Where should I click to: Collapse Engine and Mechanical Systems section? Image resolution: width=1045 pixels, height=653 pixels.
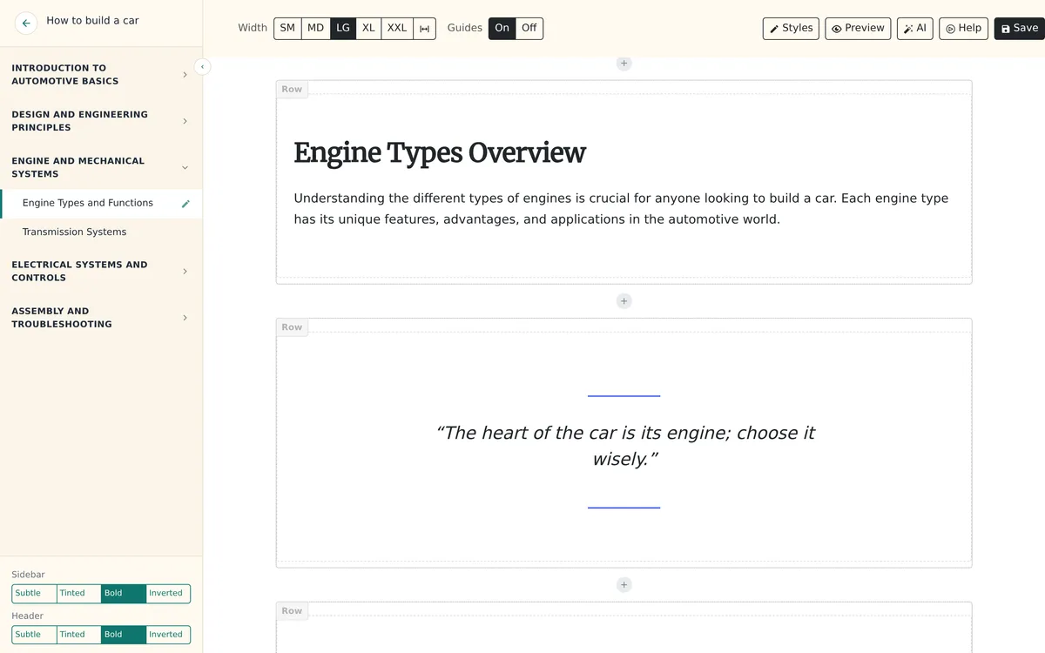101,167
